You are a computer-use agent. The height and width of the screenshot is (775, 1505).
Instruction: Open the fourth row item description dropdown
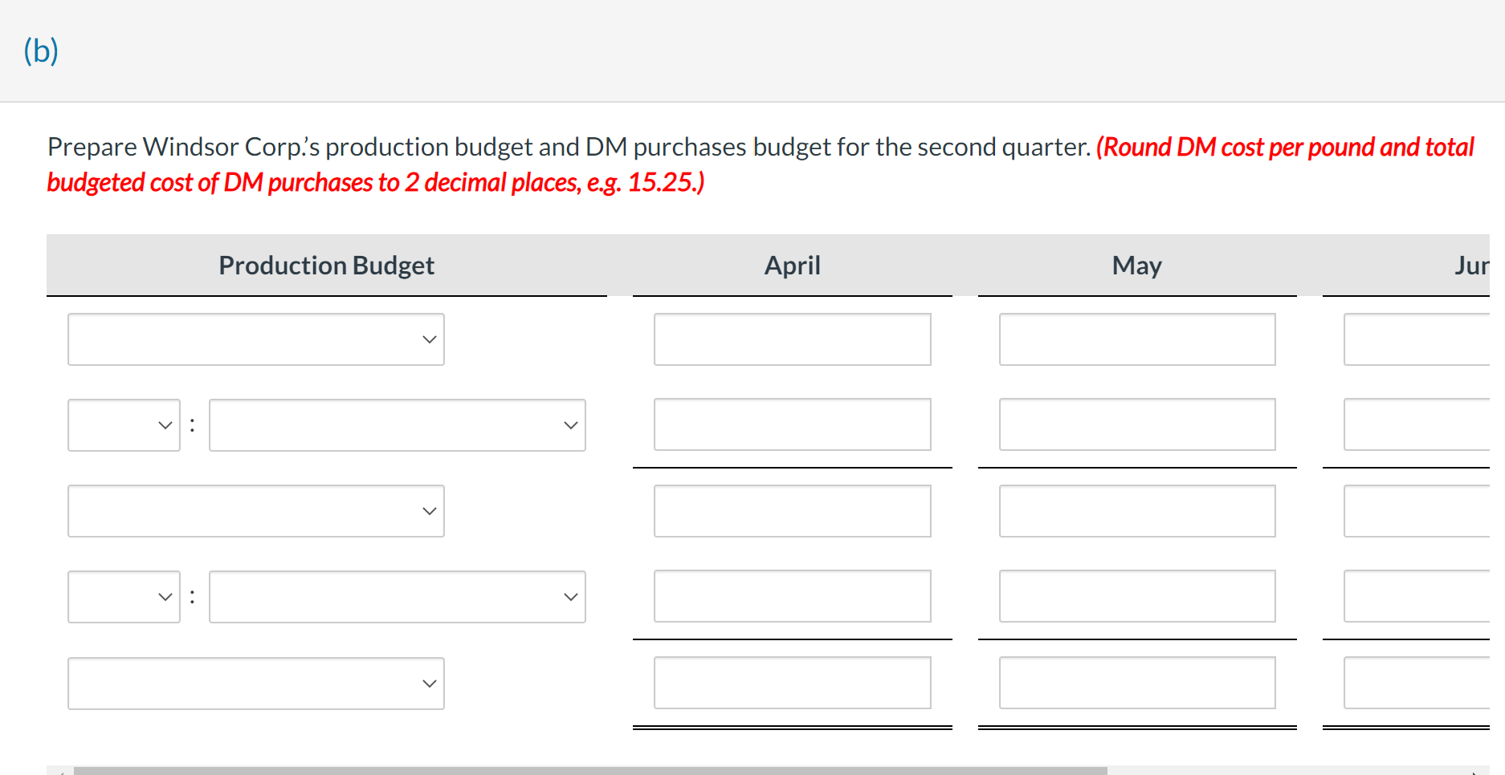tap(398, 597)
